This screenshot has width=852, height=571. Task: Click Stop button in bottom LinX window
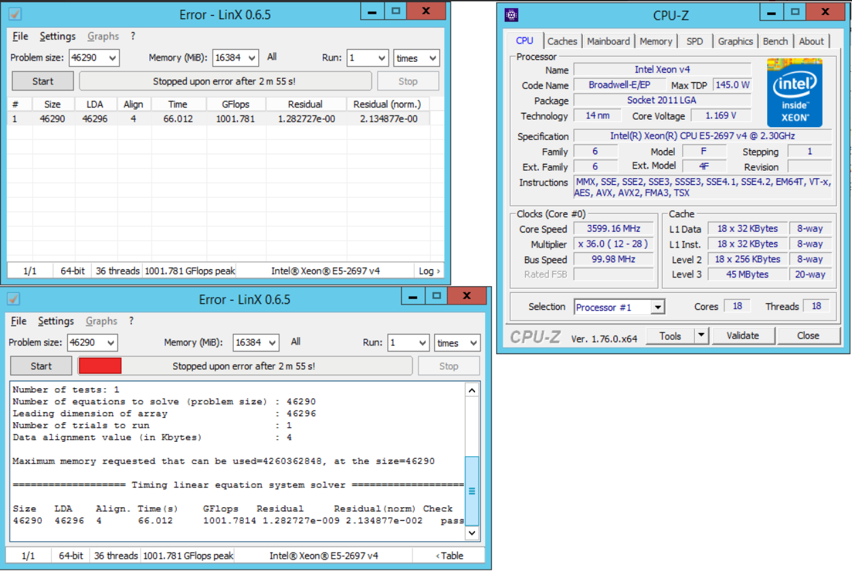(448, 366)
